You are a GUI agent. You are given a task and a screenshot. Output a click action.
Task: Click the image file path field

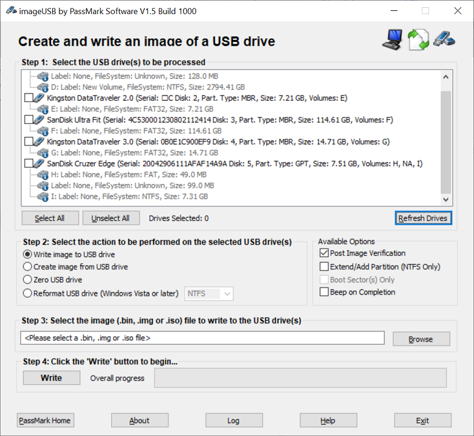pos(202,338)
